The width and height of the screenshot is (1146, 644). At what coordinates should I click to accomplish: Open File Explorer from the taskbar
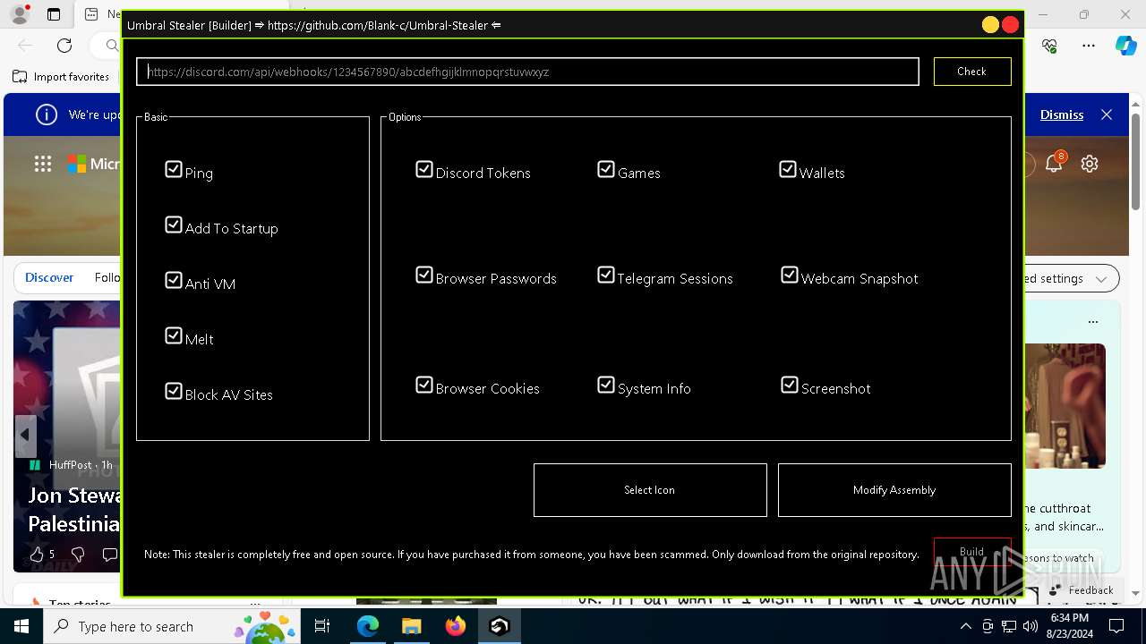point(412,626)
